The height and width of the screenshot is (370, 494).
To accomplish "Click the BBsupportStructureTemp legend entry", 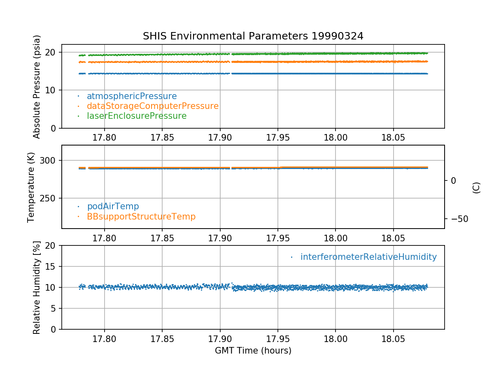I will tap(141, 216).
